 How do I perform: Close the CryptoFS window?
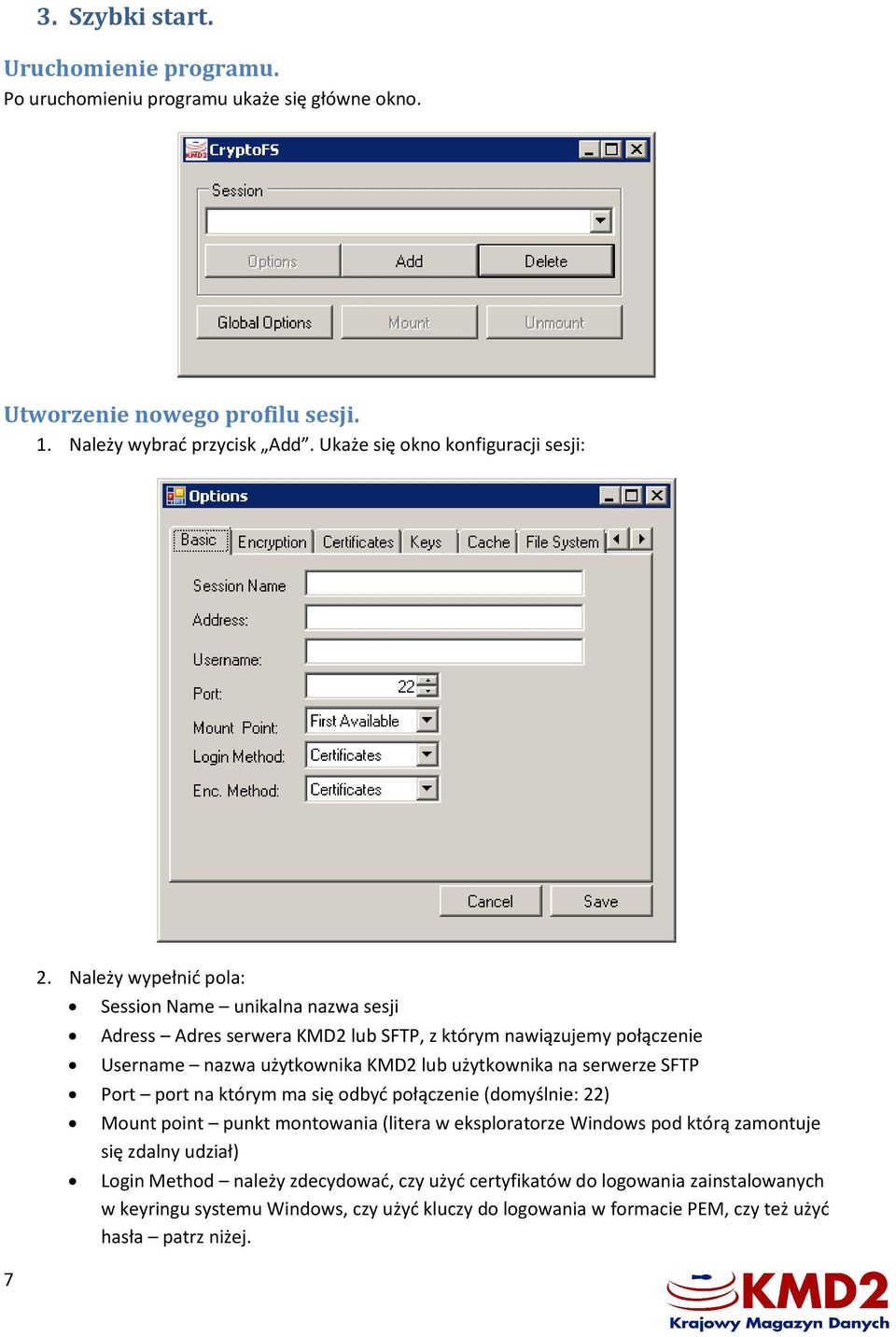pos(636,149)
